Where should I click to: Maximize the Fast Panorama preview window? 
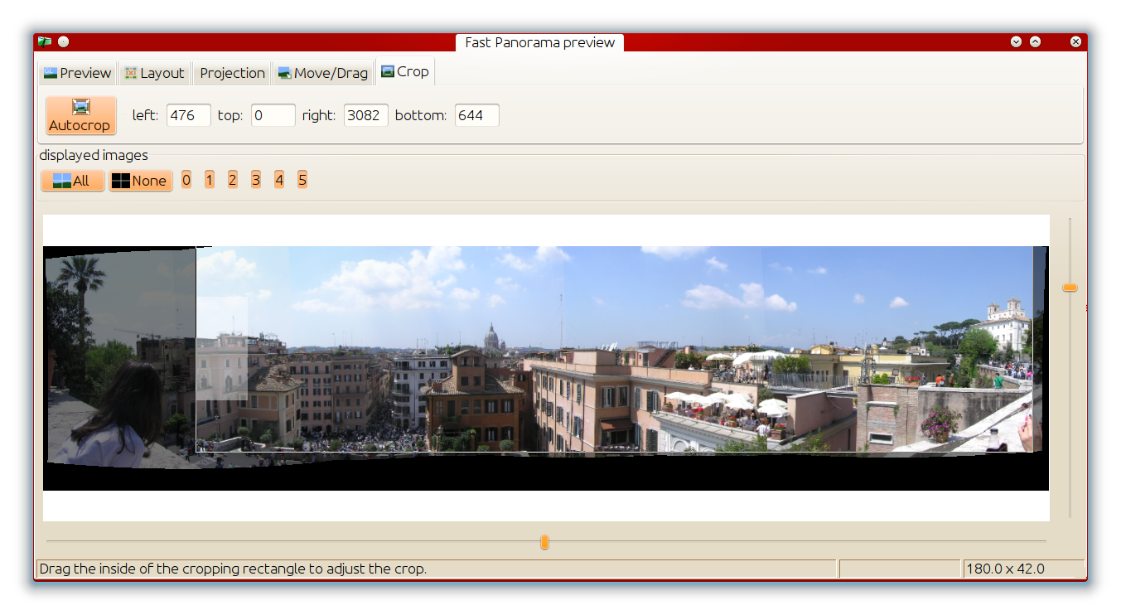[x=1035, y=41]
